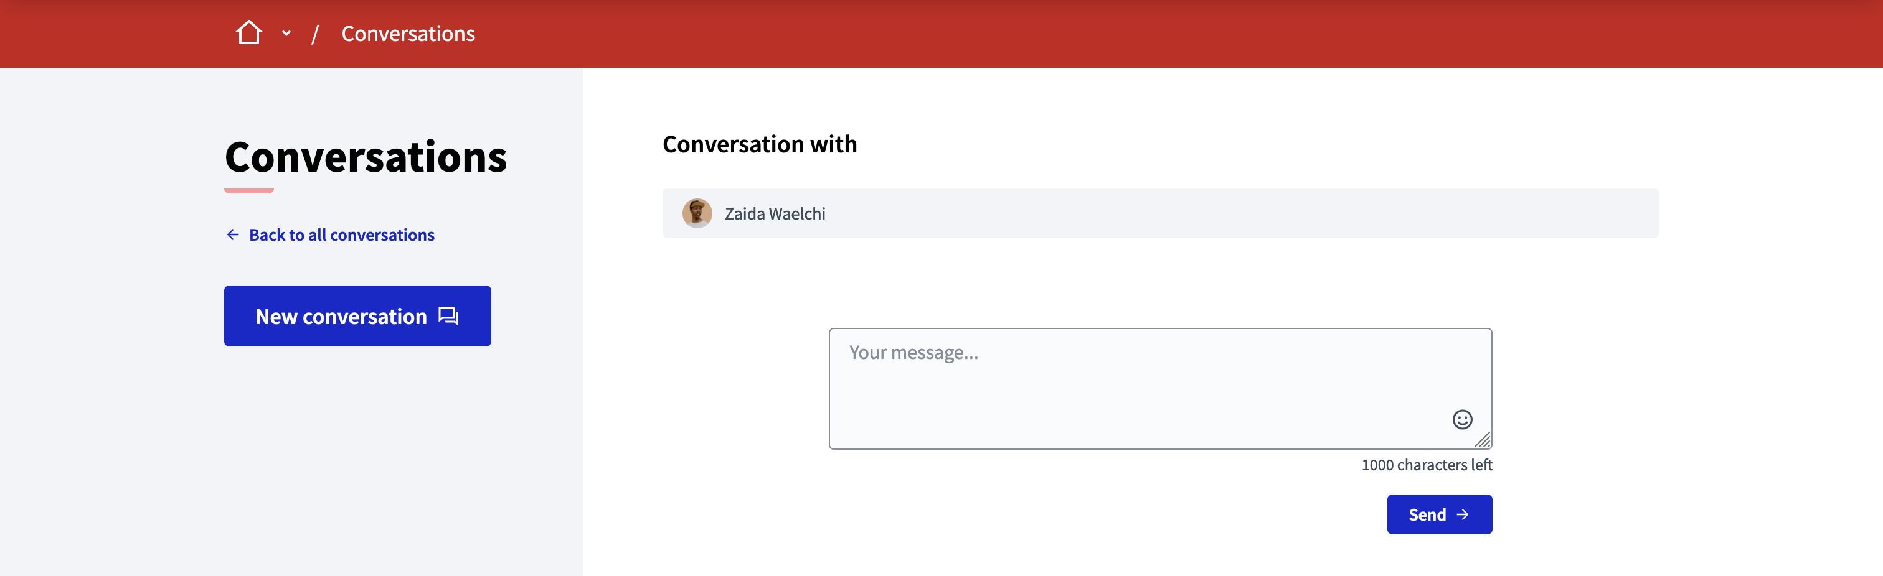Follow the Back to all conversations link
Viewport: 1883px width, 576px height.
pos(341,234)
